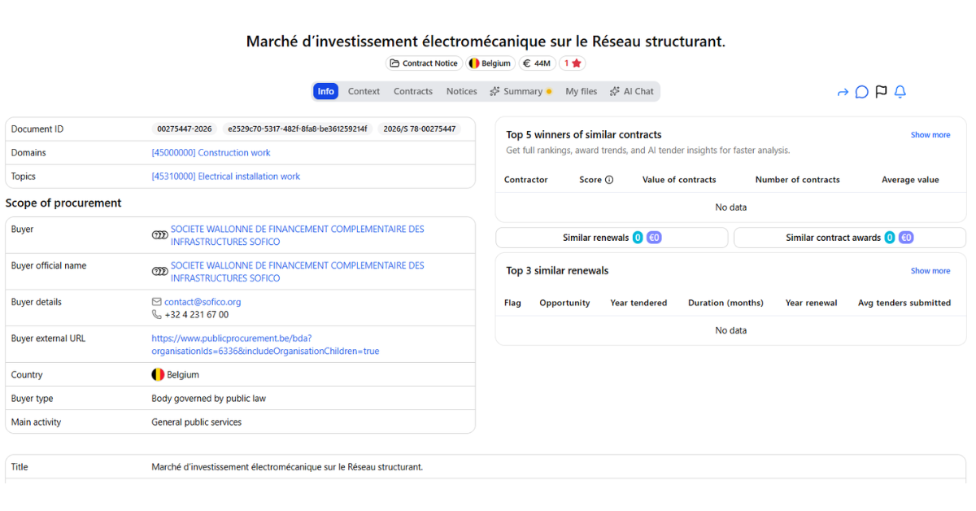Click the UUID chip e2529c70-5317-482f
Screen dimensions: 976x511
coord(298,129)
